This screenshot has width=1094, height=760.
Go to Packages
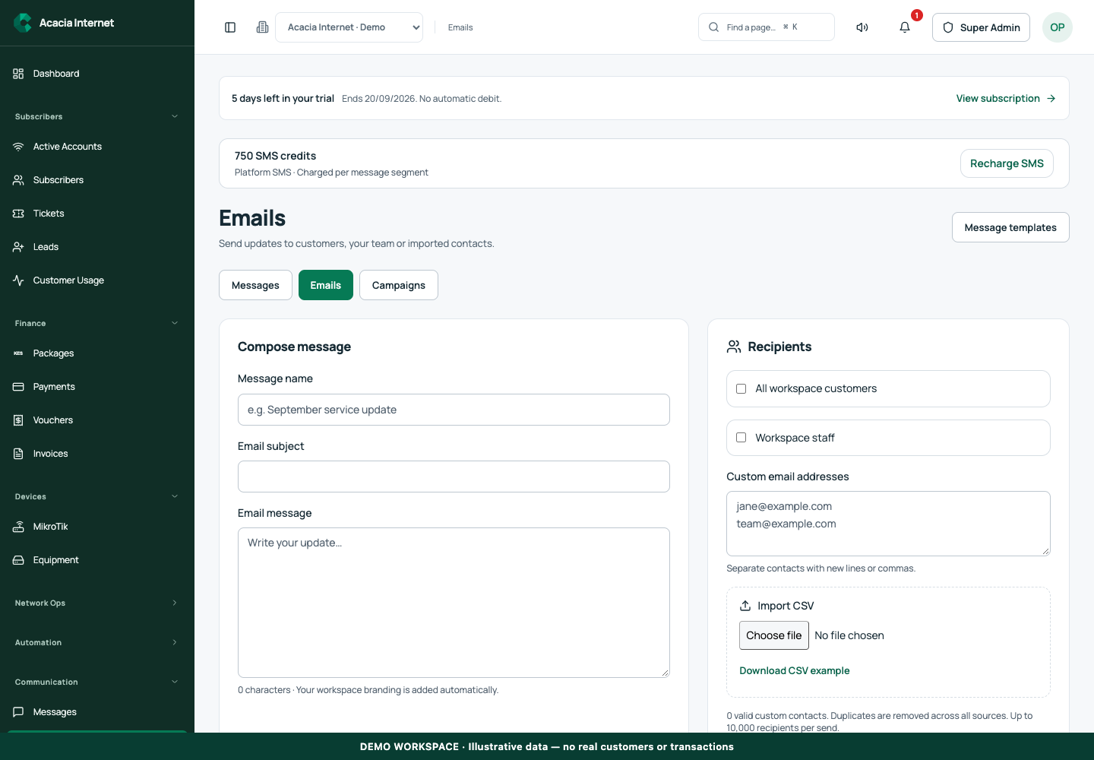pyautogui.click(x=97, y=353)
